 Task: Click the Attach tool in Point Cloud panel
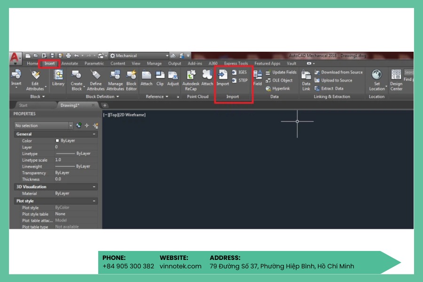tap(207, 78)
